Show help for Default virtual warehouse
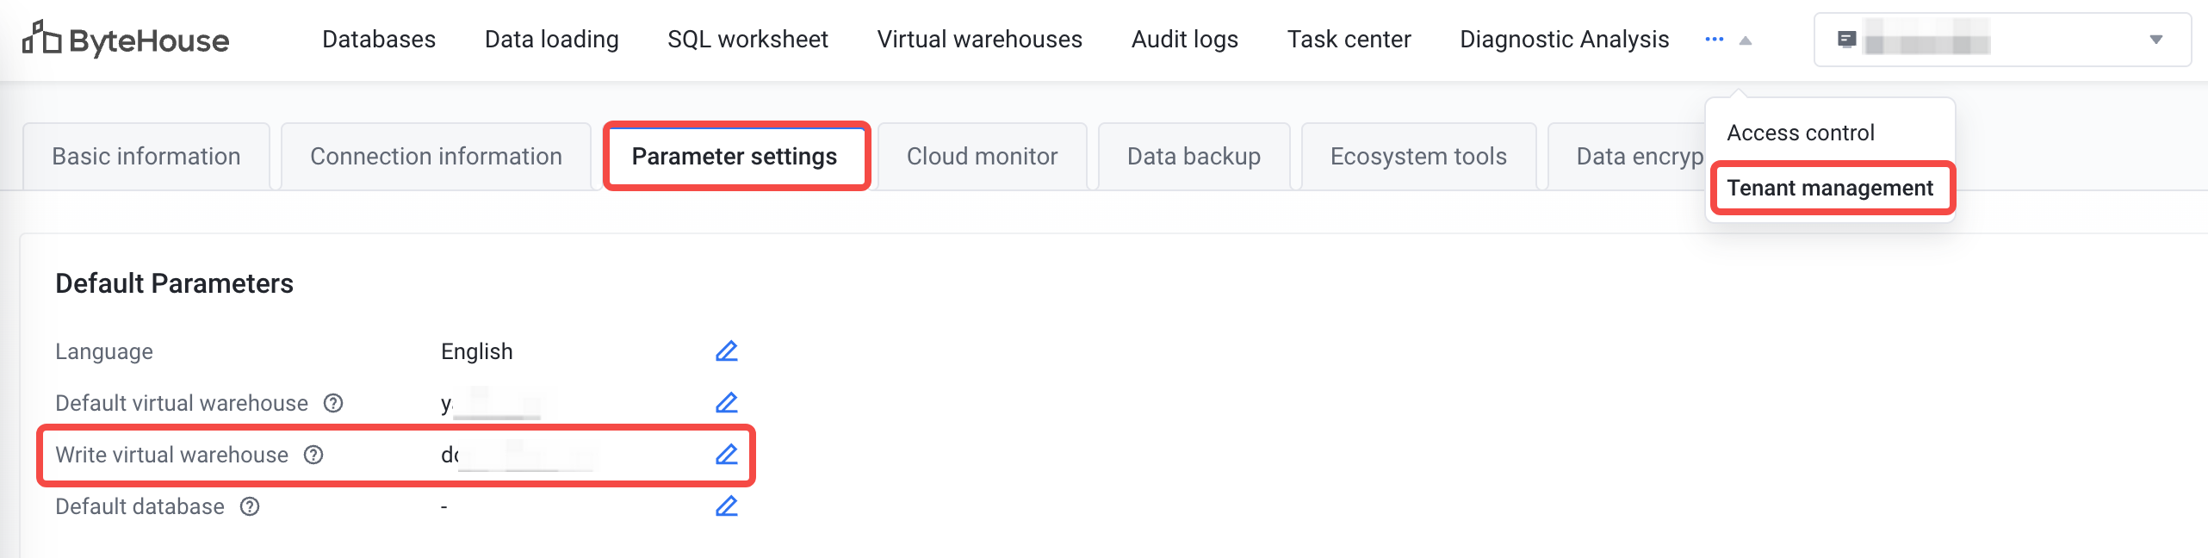 point(333,403)
